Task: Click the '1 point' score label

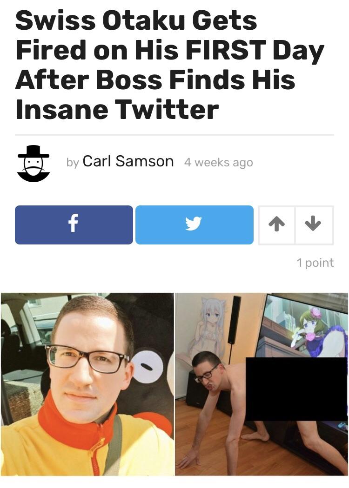Action: 315,263
